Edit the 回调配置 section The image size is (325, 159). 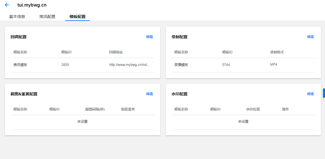tap(149, 37)
